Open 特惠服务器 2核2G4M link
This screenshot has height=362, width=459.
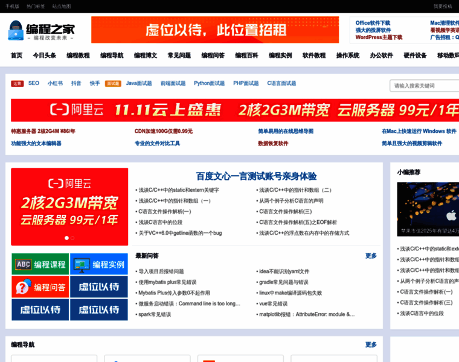click(43, 132)
